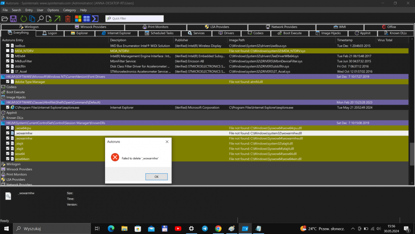Screen dimensions: 415x234
Task: Click OK in the delete failure dialog
Action: point(156,177)
